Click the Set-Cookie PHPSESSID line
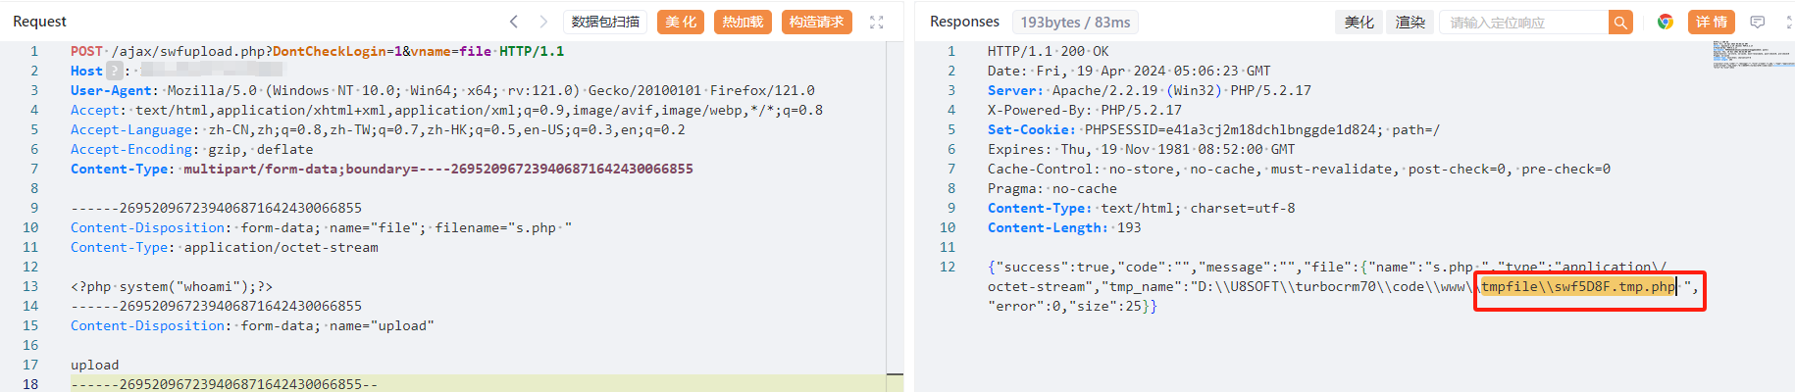 coord(1214,129)
